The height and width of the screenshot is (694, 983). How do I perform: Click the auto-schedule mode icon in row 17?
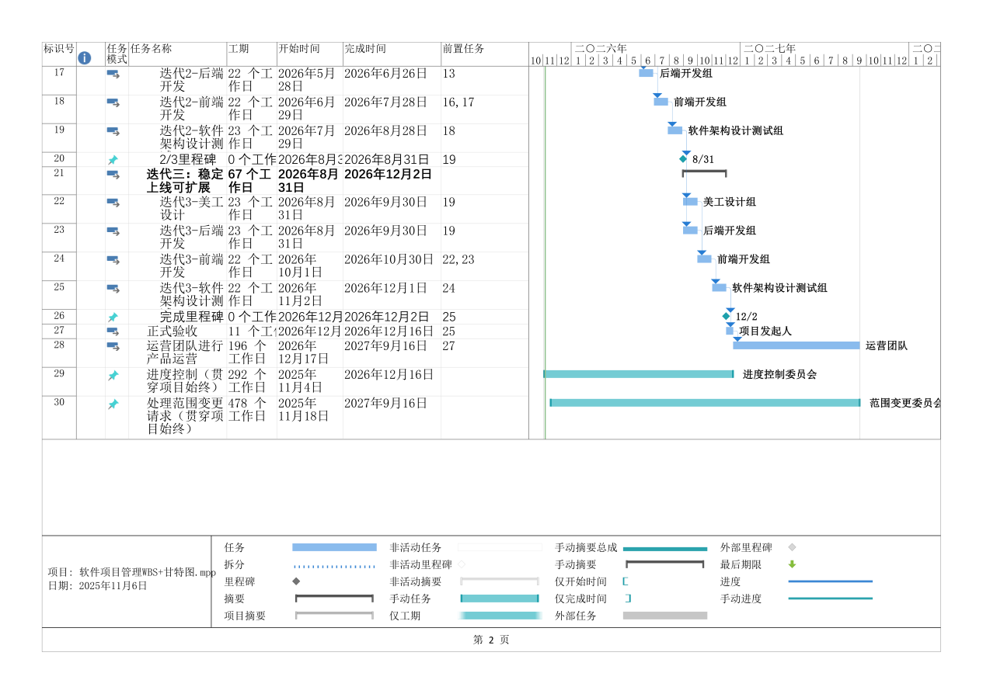pyautogui.click(x=113, y=74)
